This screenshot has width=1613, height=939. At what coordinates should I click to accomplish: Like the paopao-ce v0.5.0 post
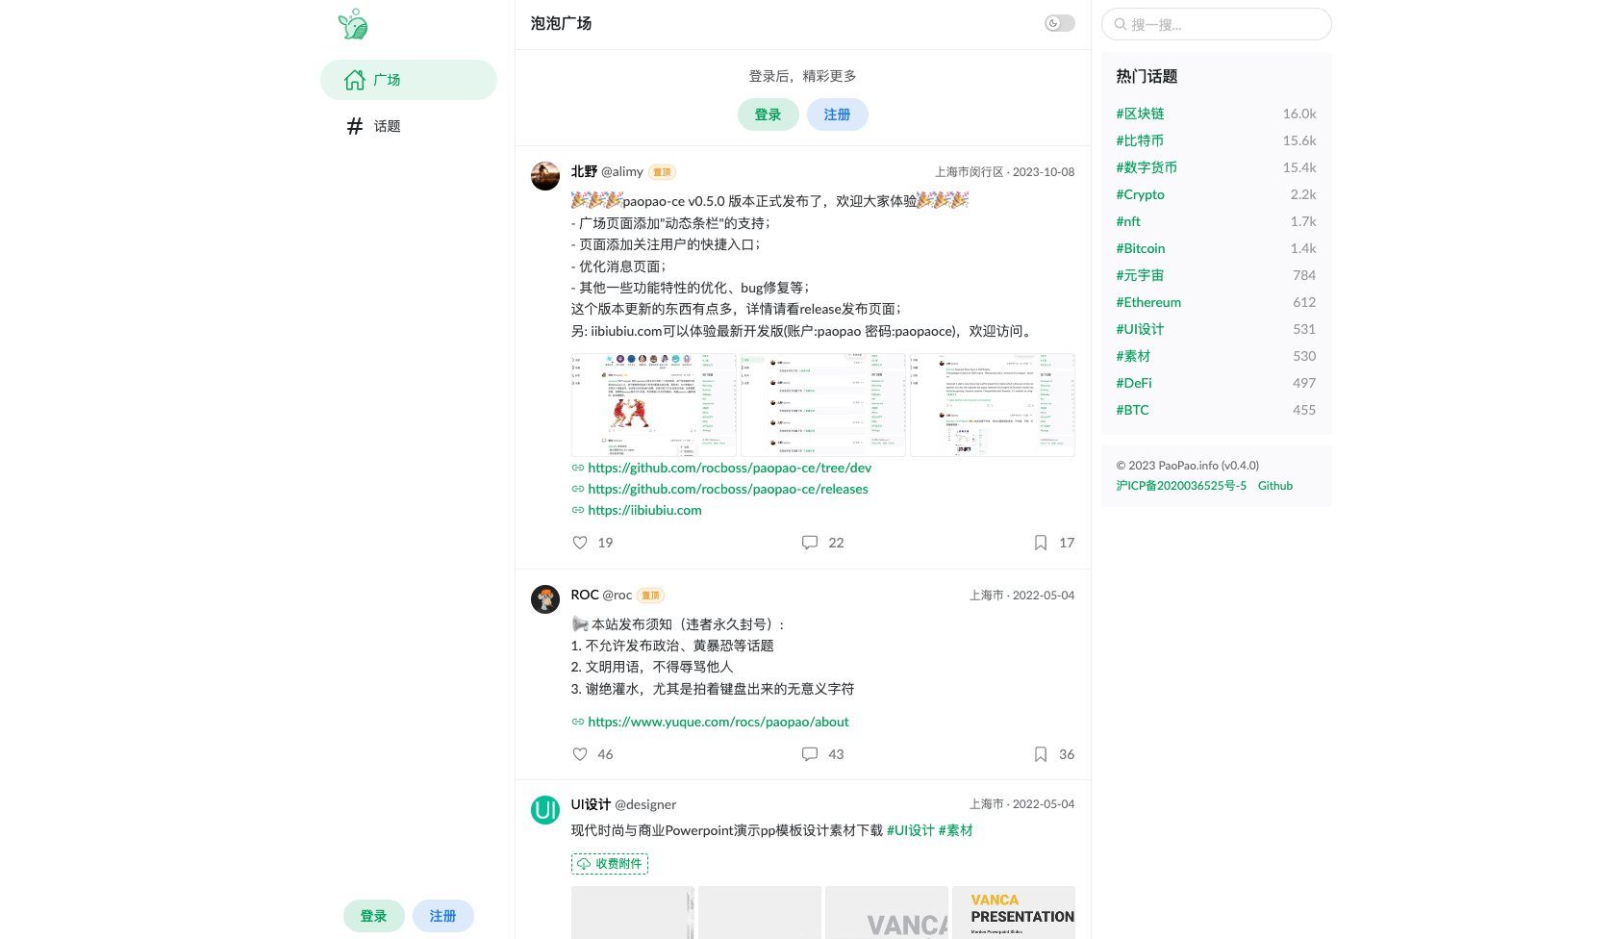[x=580, y=543]
